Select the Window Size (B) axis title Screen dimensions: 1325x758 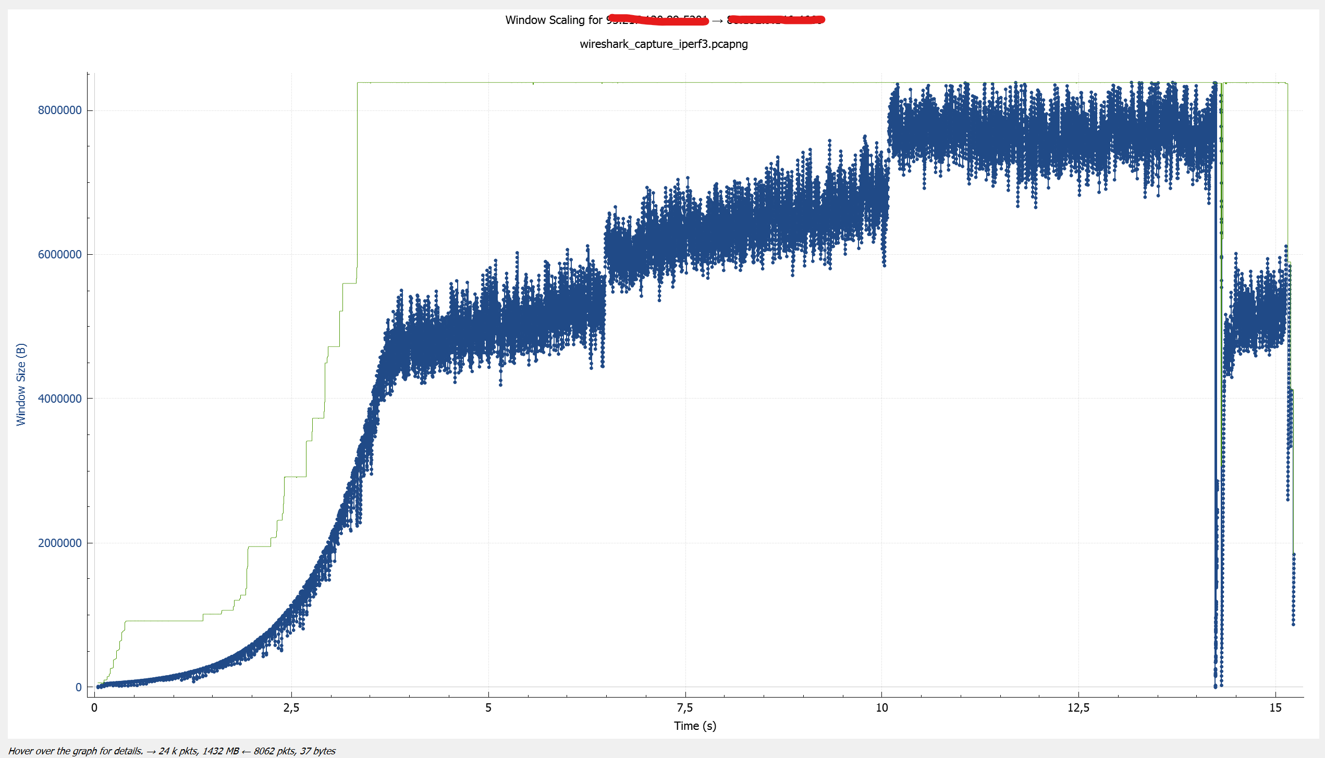pos(21,384)
